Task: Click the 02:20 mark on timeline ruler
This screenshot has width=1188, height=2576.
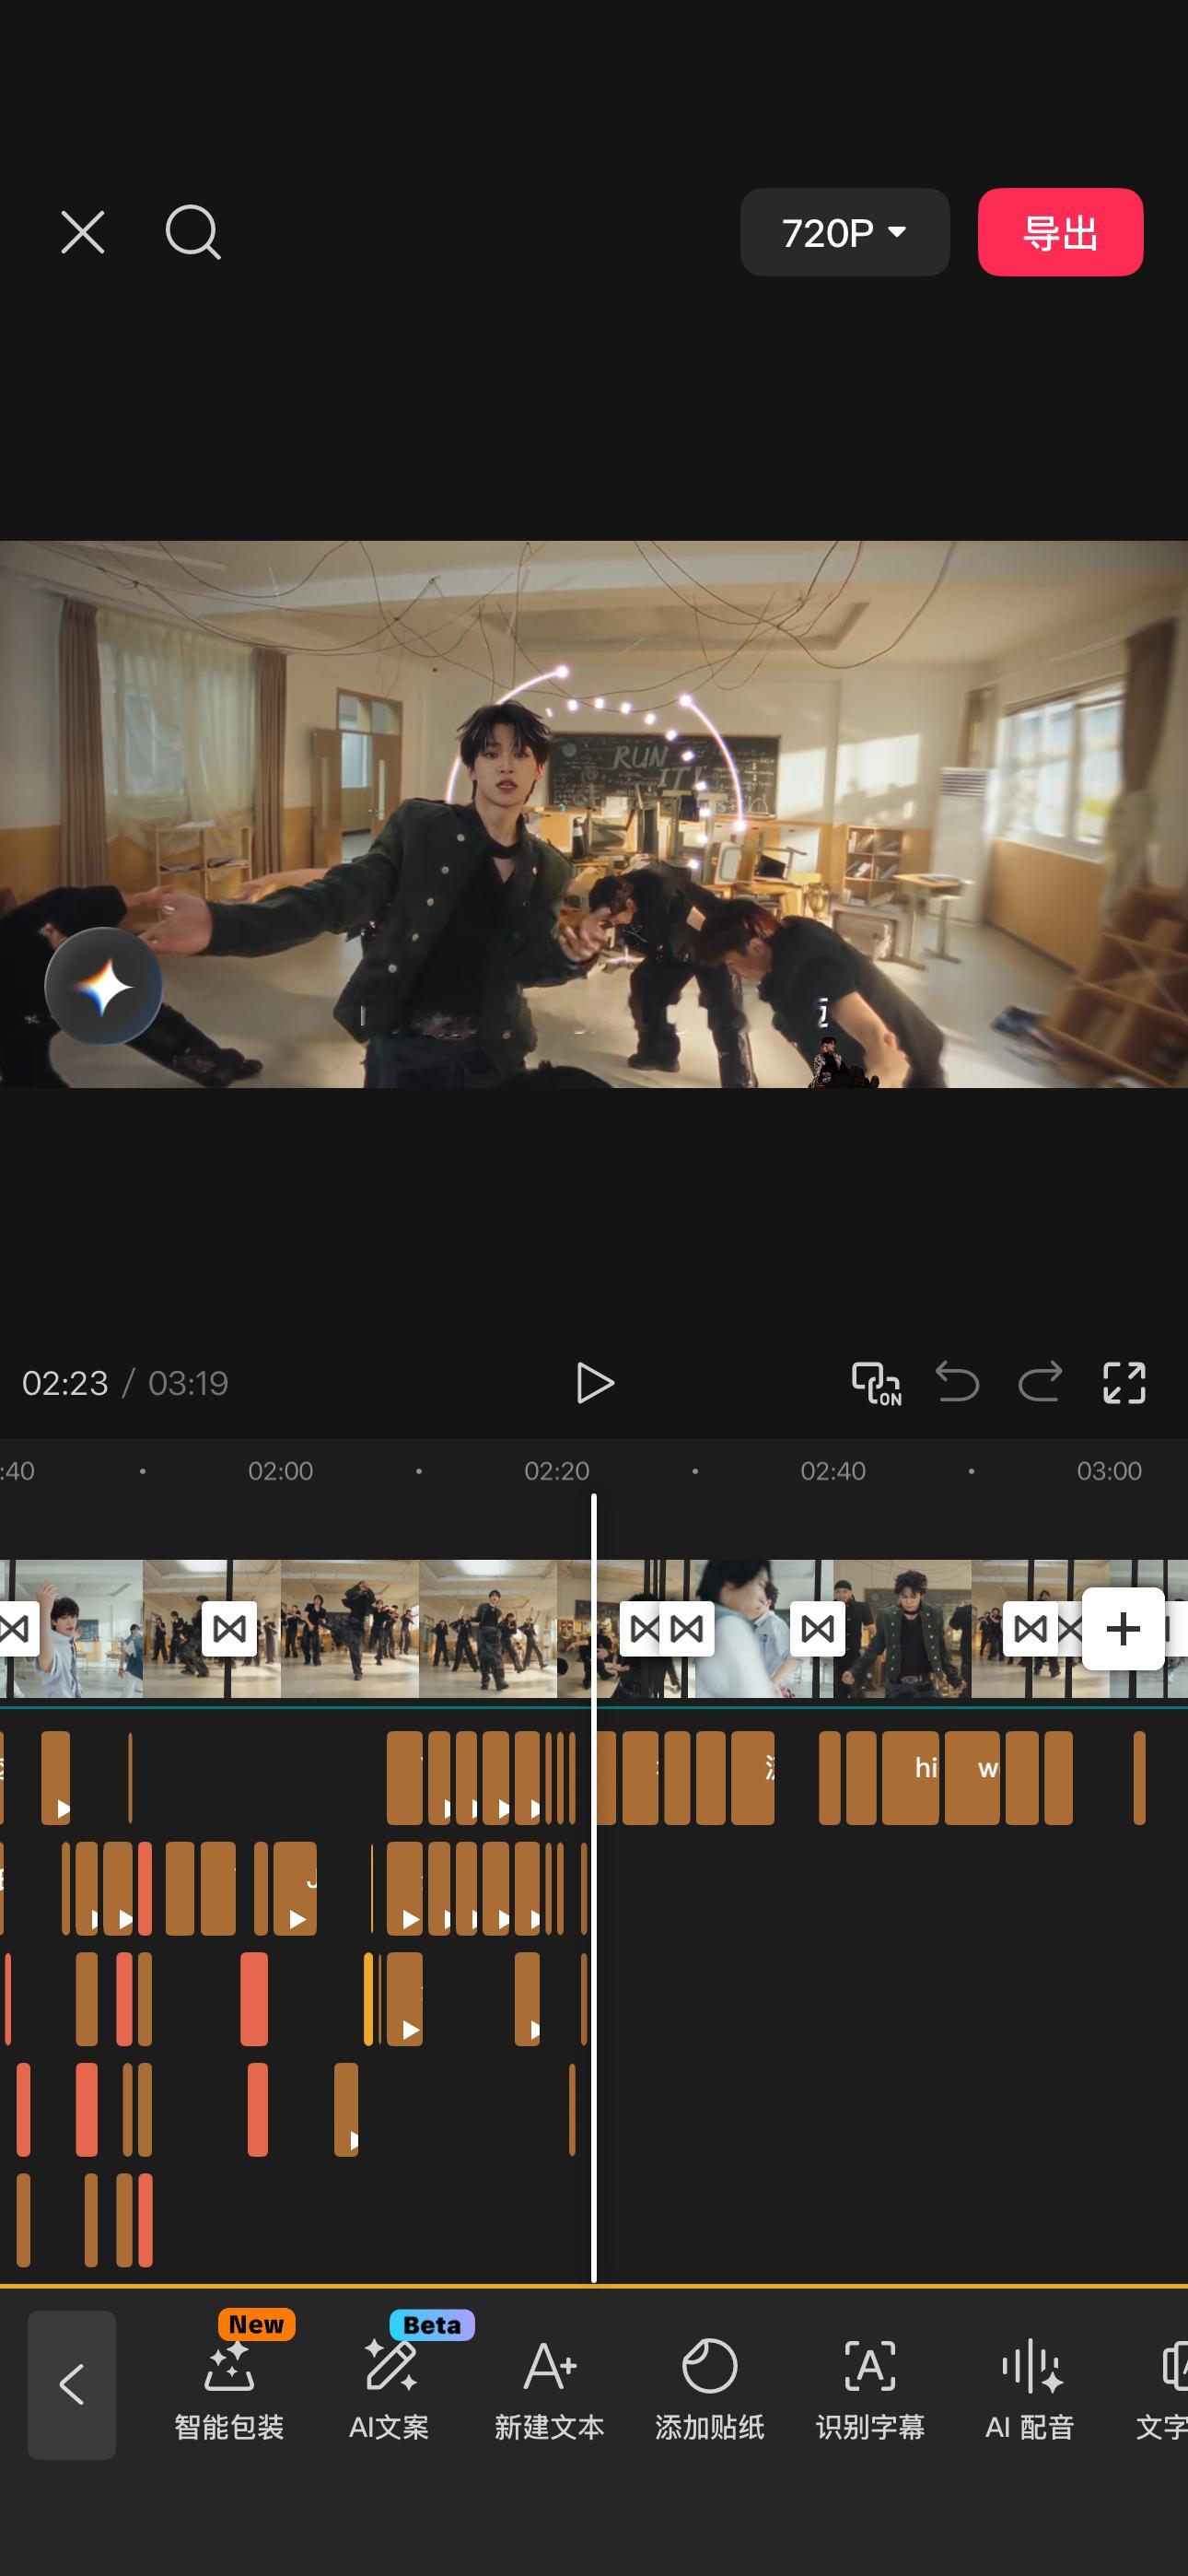Action: [x=557, y=1471]
